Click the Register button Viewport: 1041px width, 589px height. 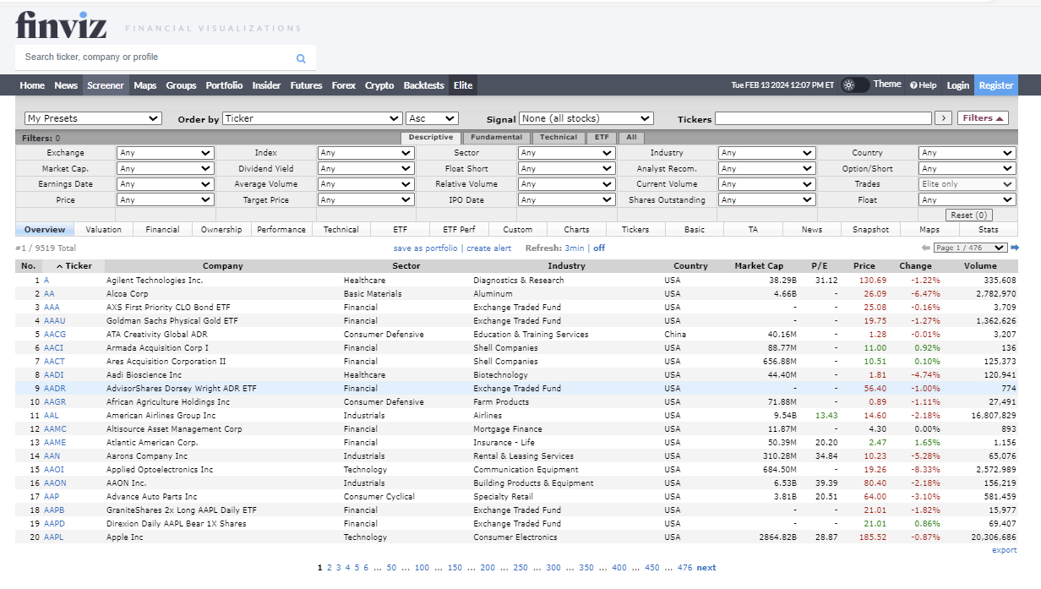tap(995, 85)
